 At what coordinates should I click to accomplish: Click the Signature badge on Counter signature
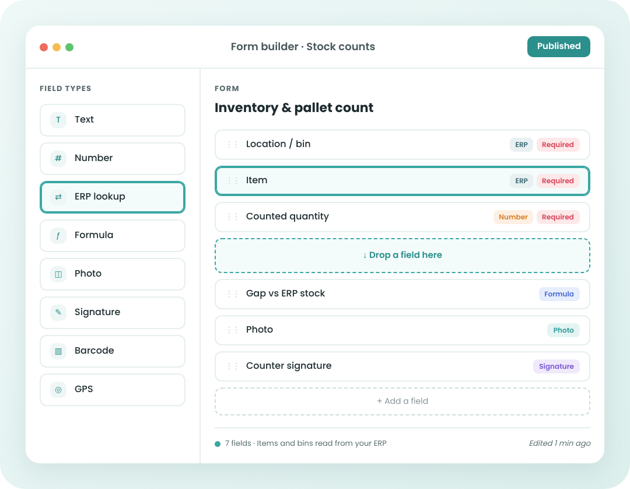click(556, 366)
